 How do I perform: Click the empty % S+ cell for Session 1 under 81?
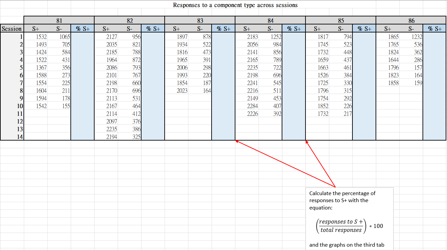pos(82,36)
